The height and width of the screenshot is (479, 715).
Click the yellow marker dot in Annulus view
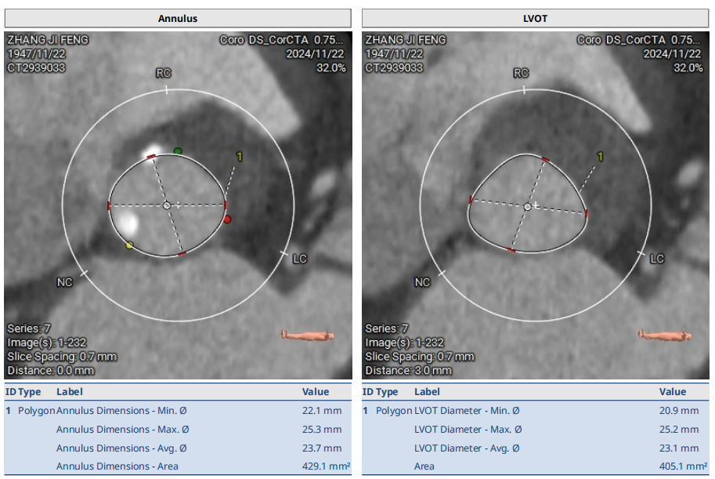point(129,245)
